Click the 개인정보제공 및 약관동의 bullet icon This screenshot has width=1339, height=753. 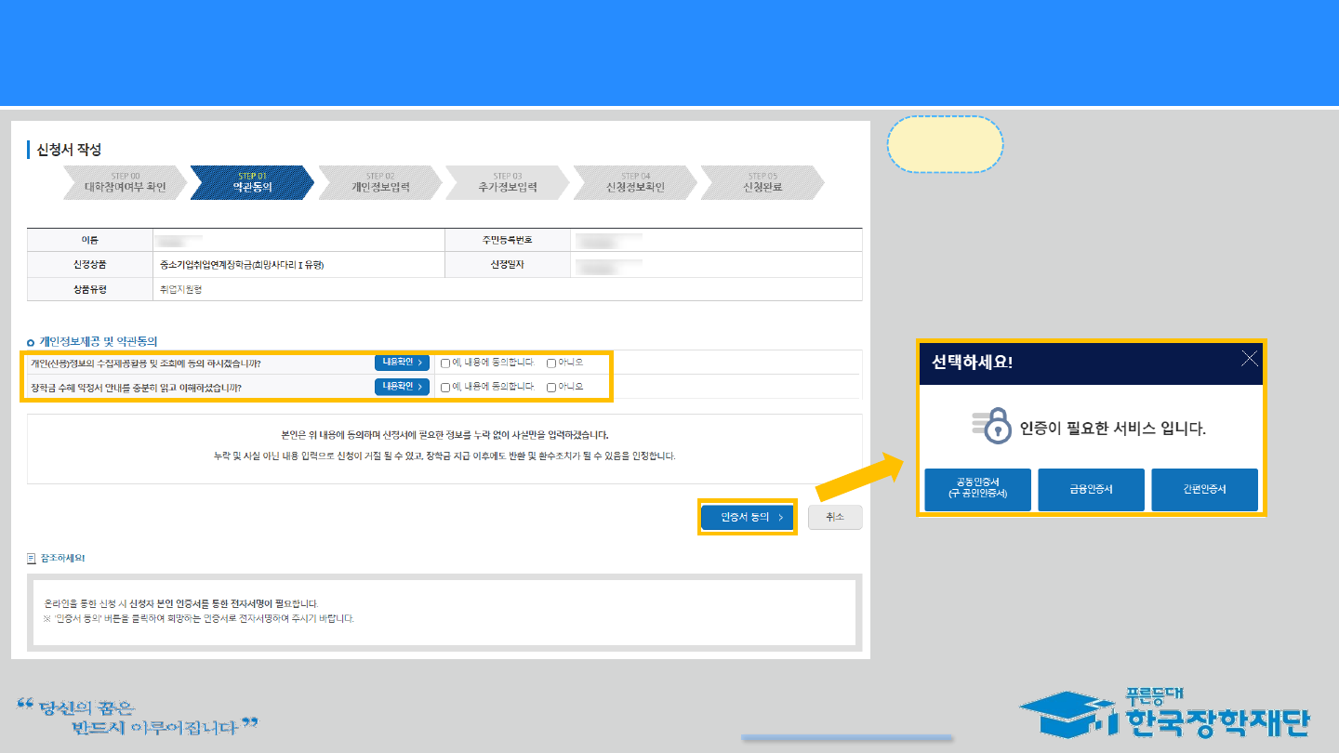click(x=32, y=342)
